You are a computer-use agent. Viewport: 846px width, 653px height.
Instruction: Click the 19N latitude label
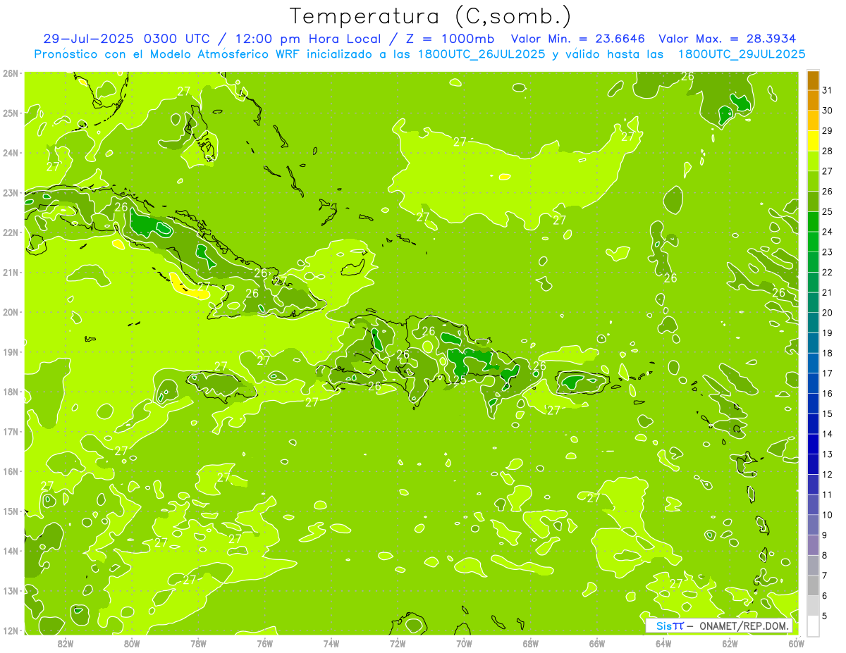(x=10, y=352)
